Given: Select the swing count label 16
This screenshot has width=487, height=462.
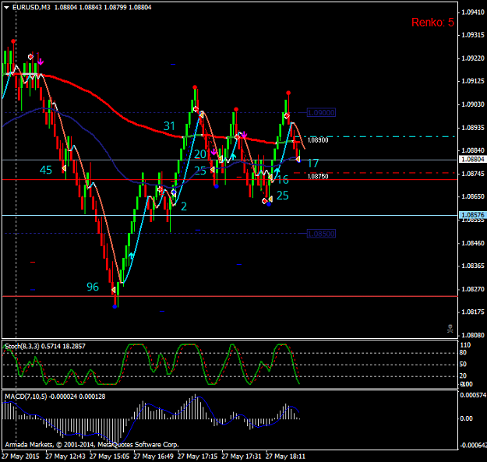Looking at the screenshot, I should [x=283, y=179].
